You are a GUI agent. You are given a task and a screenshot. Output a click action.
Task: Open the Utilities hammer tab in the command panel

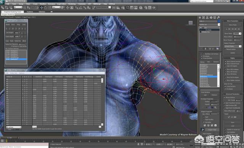[218, 18]
